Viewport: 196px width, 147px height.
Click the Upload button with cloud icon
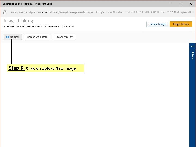pos(13,37)
